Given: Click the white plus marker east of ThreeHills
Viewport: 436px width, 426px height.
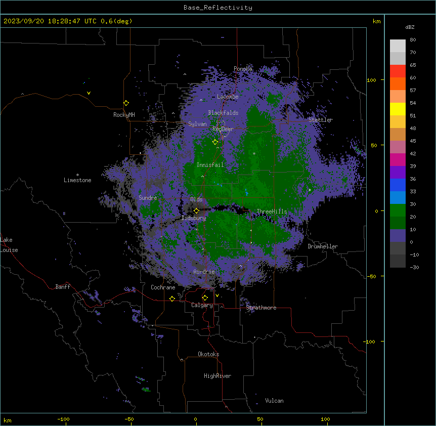Looking at the screenshot, I should click(310, 190).
